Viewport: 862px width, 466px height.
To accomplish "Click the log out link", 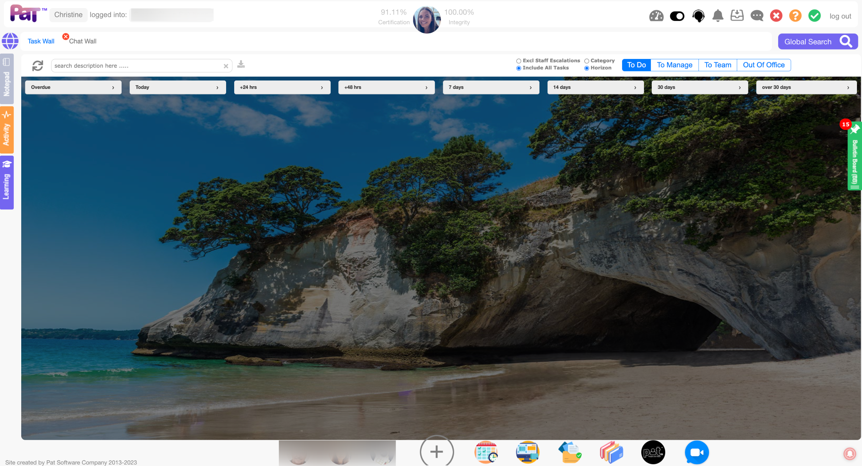I will click(x=840, y=16).
